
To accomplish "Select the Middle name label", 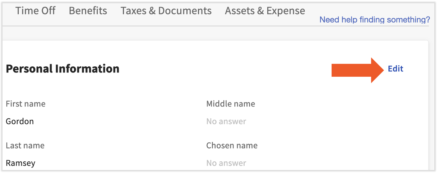I will point(231,104).
